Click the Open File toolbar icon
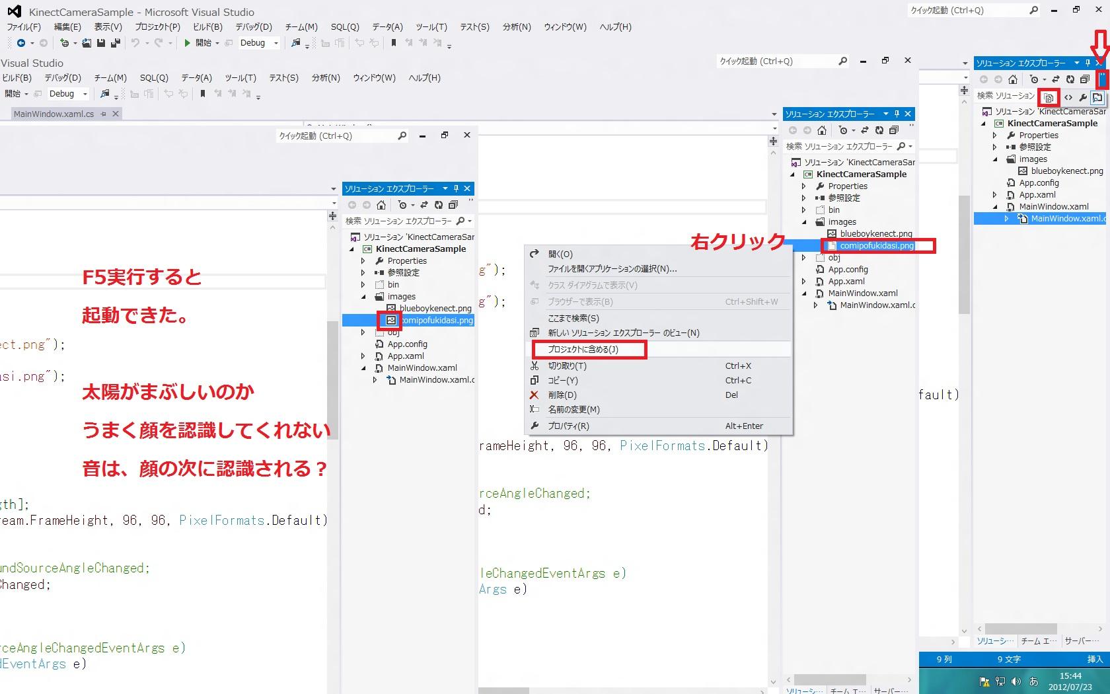This screenshot has height=694, width=1110. [87, 43]
